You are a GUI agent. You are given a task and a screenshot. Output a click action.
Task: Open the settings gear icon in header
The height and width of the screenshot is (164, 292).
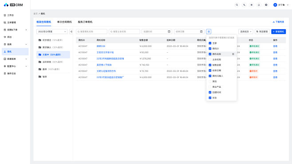point(266,5)
